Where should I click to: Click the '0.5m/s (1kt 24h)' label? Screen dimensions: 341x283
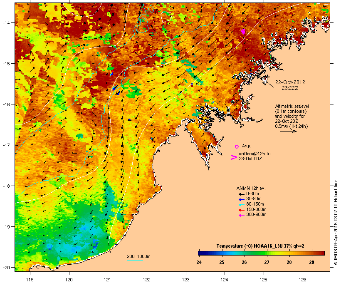292,126
